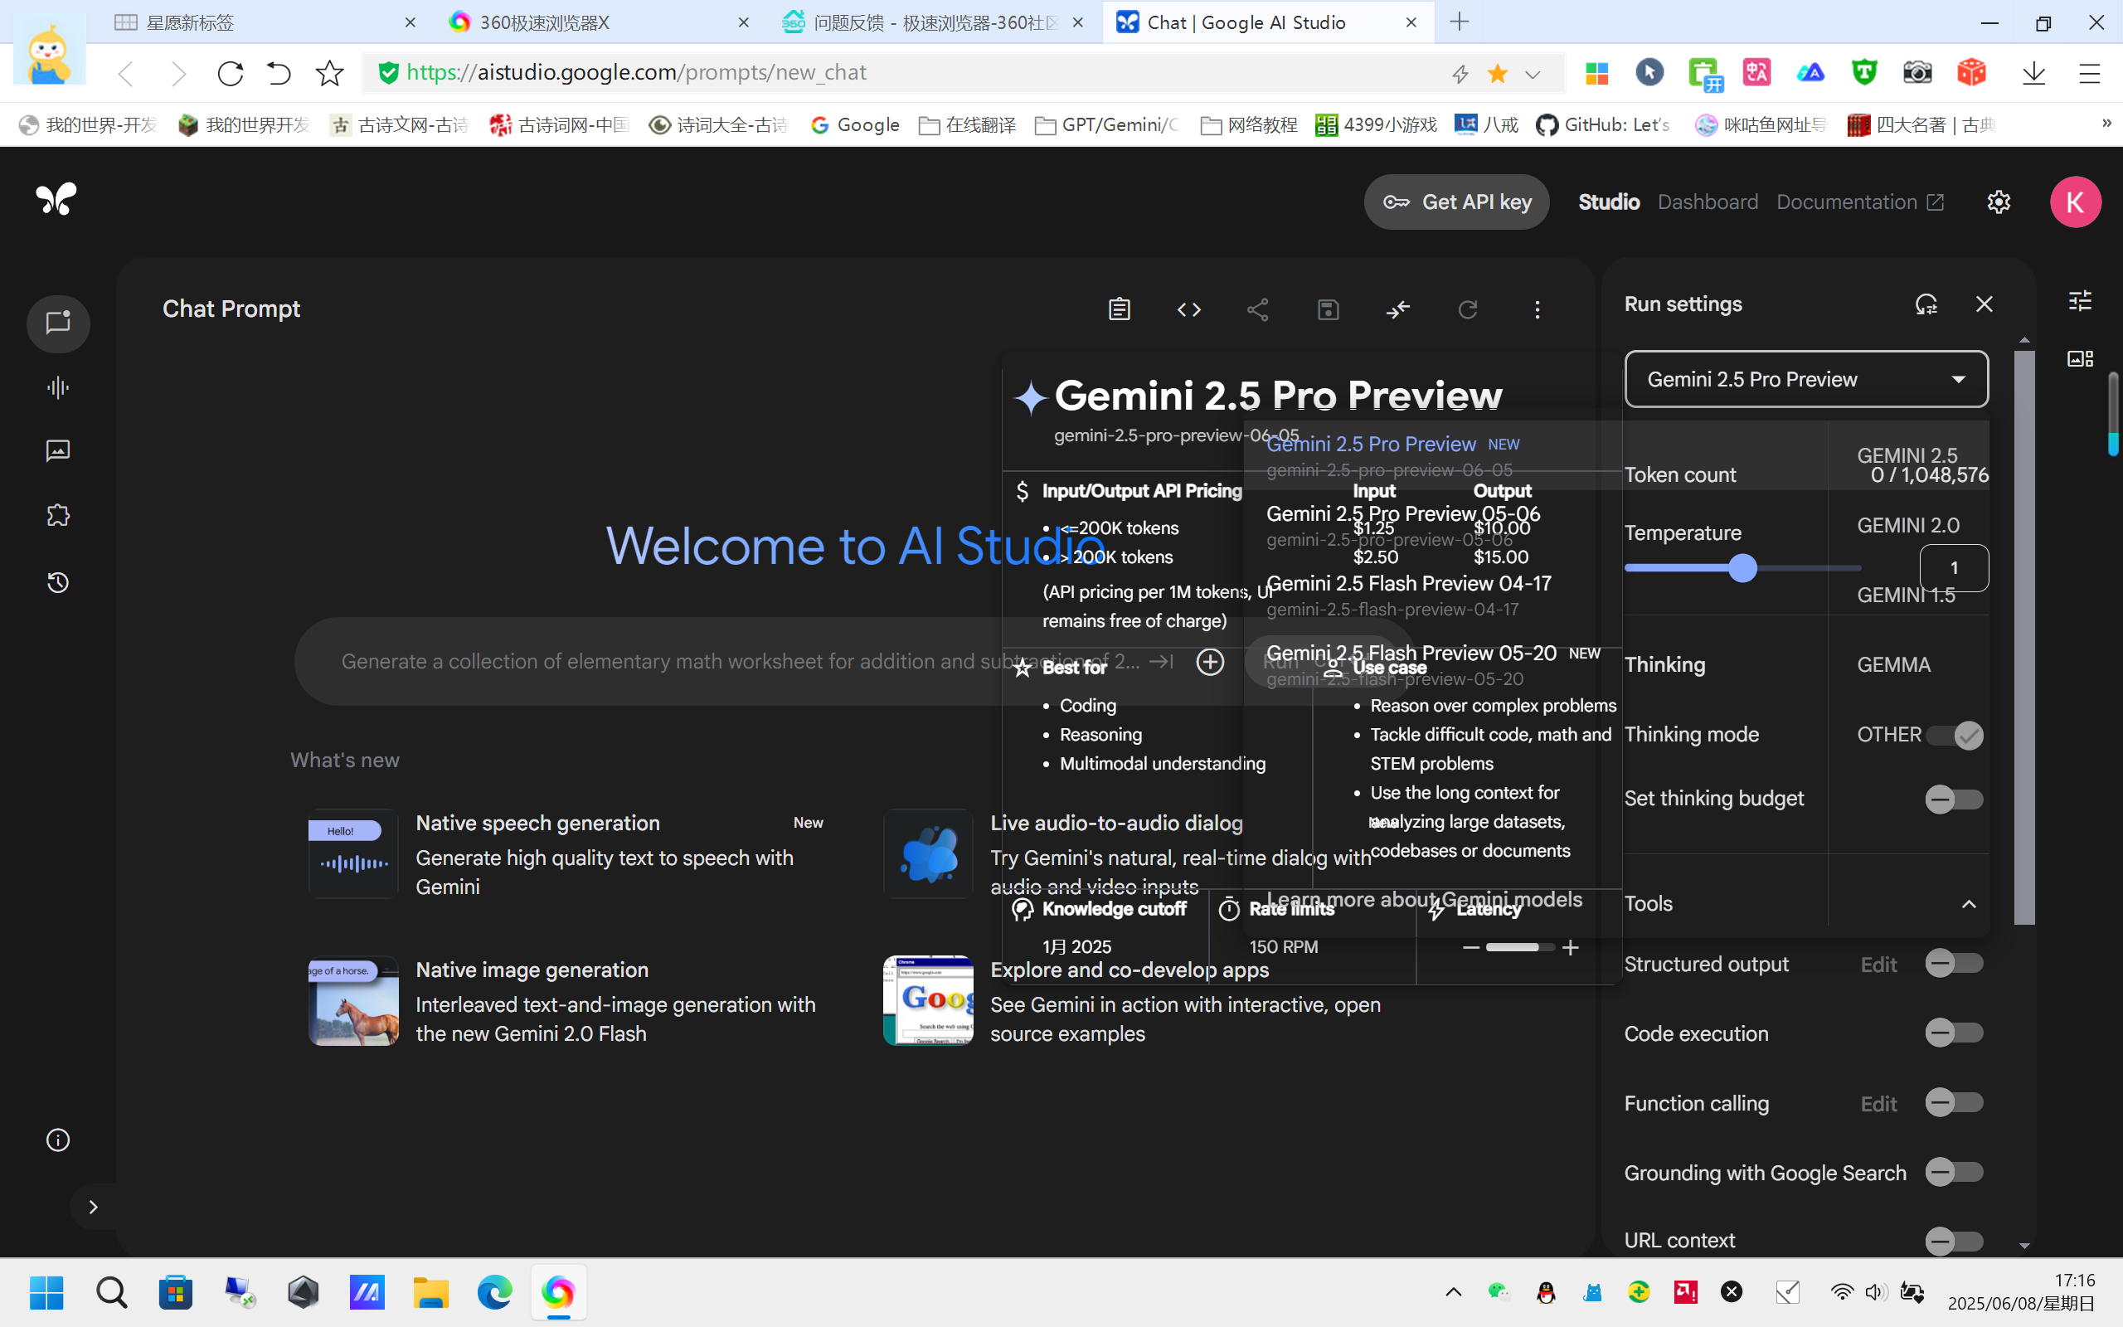Open the Stream audio sidebar icon
Viewport: 2123px width, 1327px height.
coord(58,388)
